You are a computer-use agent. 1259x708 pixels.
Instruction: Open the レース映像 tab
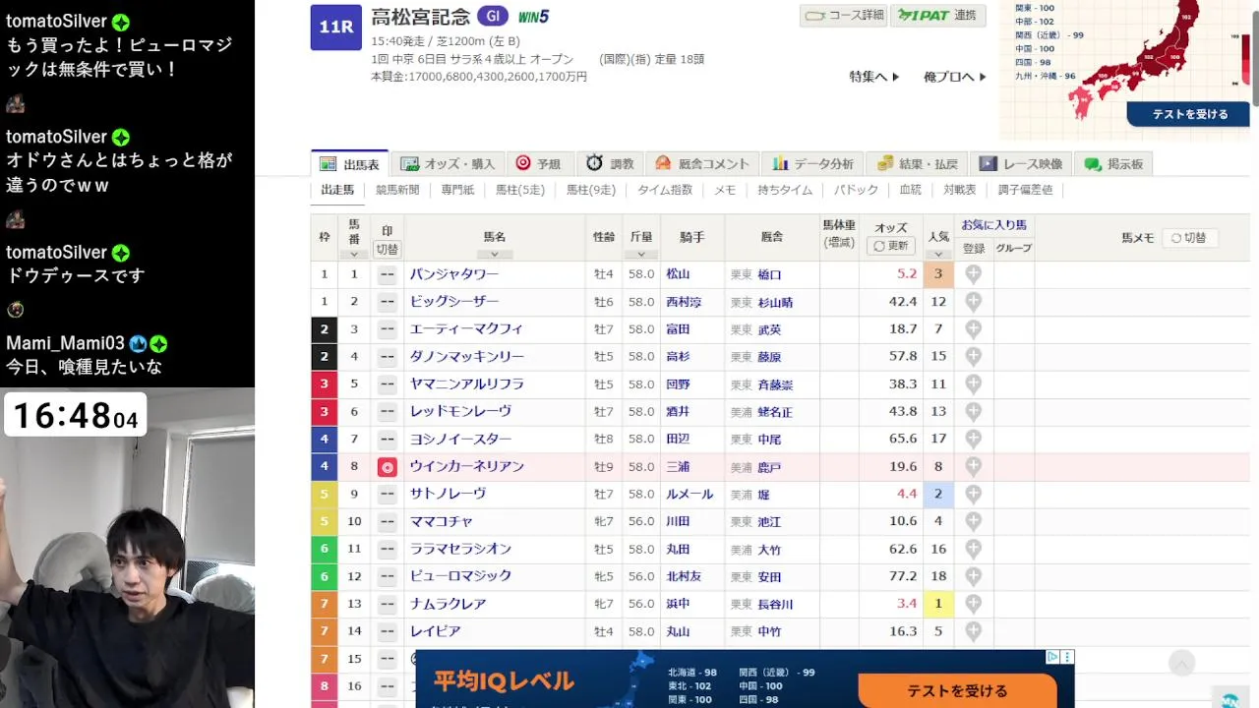click(x=1021, y=163)
